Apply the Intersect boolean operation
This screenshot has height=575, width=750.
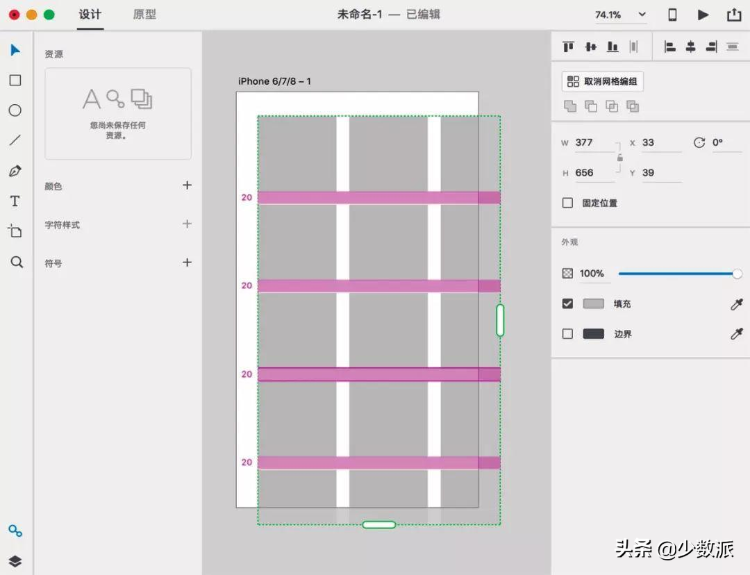point(612,106)
